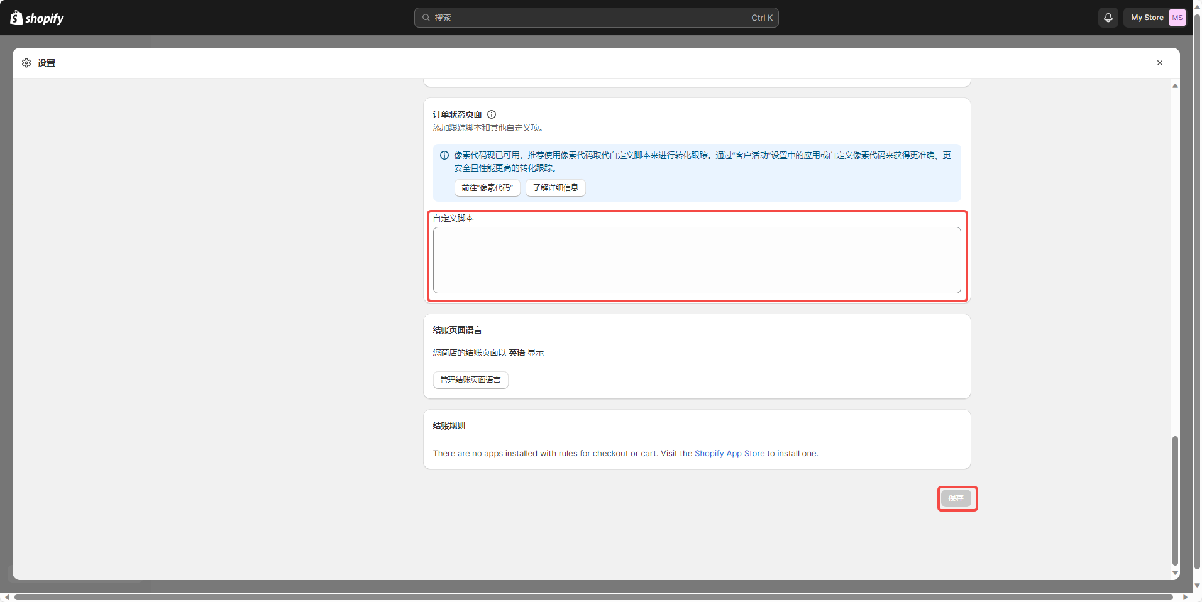Click the blue banner info icon
Viewport: 1202px width, 602px height.
pyautogui.click(x=444, y=155)
